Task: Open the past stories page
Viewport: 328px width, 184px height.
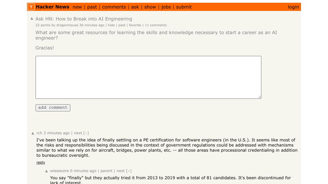Action: (92, 7)
